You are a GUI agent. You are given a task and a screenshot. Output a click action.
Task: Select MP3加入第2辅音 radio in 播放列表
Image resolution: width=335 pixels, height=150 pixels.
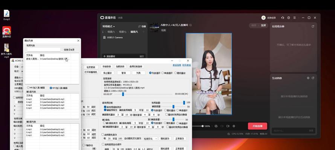click(x=51, y=88)
